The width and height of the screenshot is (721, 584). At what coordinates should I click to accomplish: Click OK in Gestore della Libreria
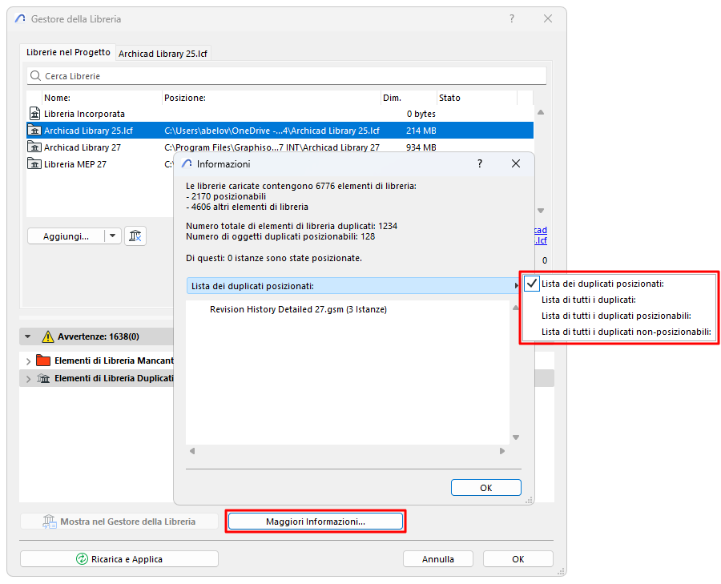pos(518,558)
